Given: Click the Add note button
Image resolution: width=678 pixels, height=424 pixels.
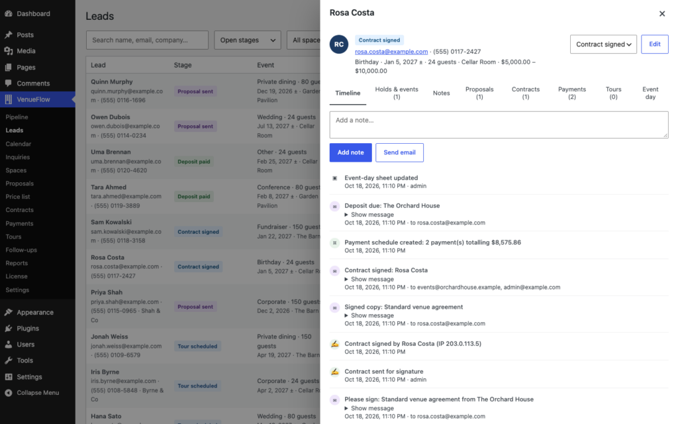Looking at the screenshot, I should tap(351, 152).
